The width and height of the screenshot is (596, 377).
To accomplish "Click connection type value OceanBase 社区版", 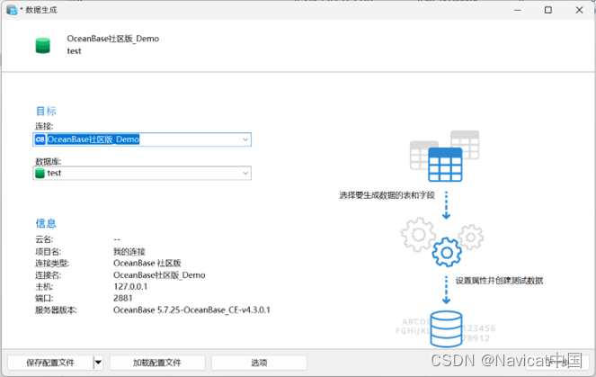I will click(147, 264).
